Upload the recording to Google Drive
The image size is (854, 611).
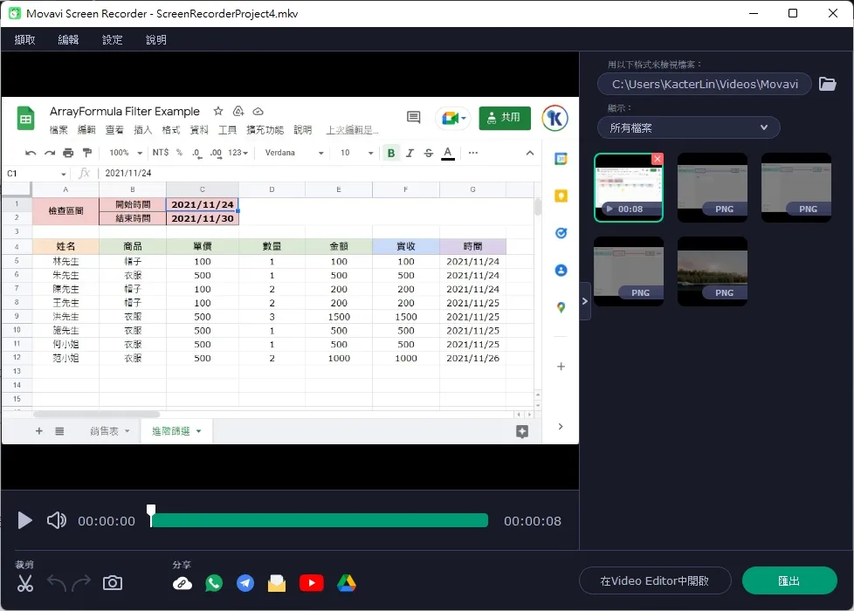tap(347, 583)
